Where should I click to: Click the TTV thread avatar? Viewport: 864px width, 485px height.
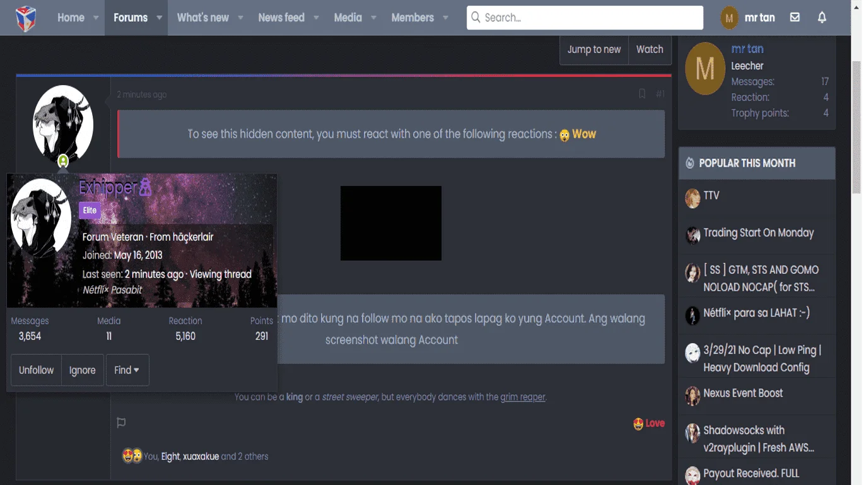692,199
